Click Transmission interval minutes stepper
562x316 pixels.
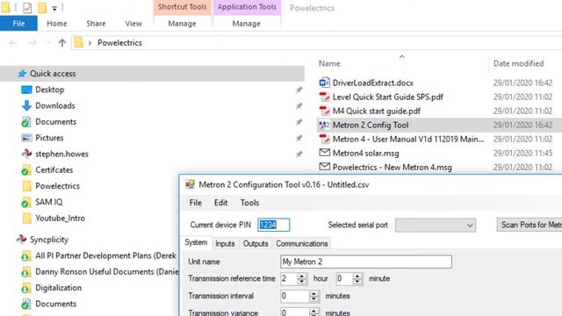[x=313, y=296]
